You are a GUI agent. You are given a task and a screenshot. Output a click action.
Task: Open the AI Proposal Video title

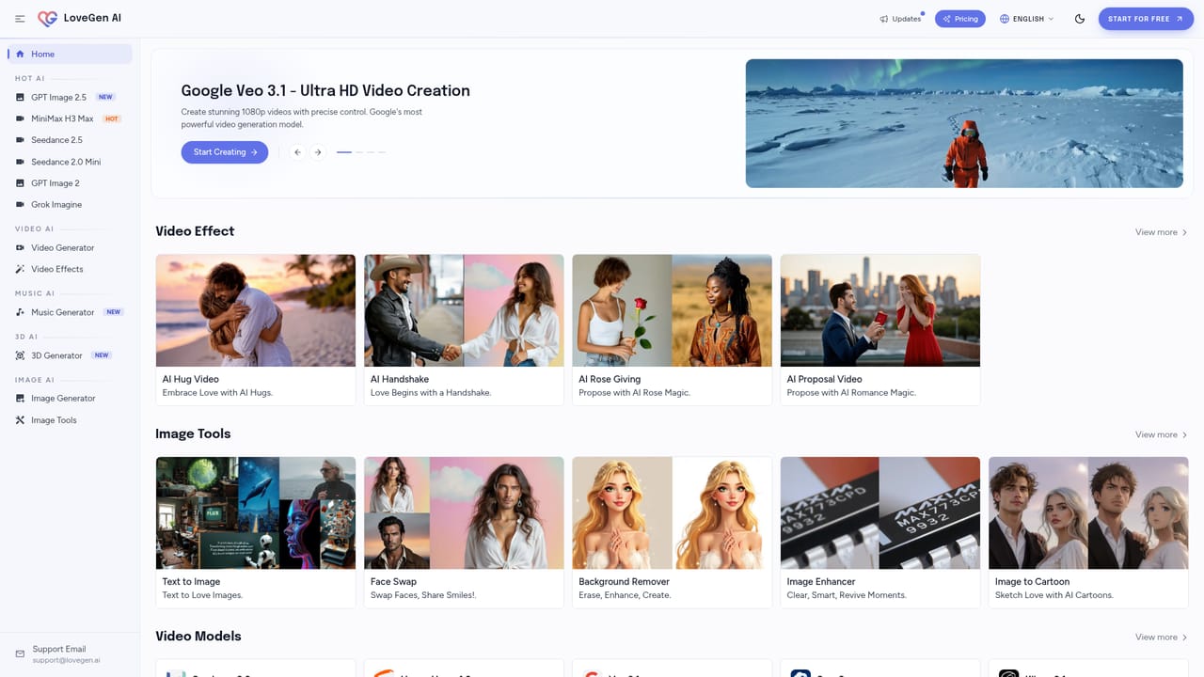(x=824, y=379)
